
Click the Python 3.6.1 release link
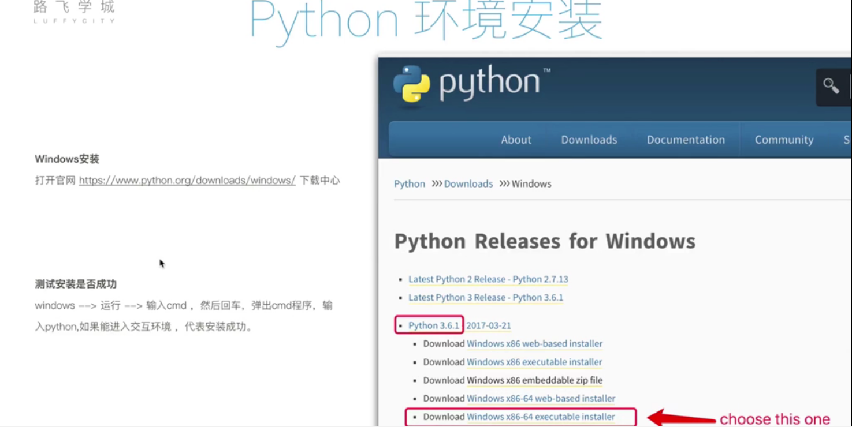click(x=434, y=325)
